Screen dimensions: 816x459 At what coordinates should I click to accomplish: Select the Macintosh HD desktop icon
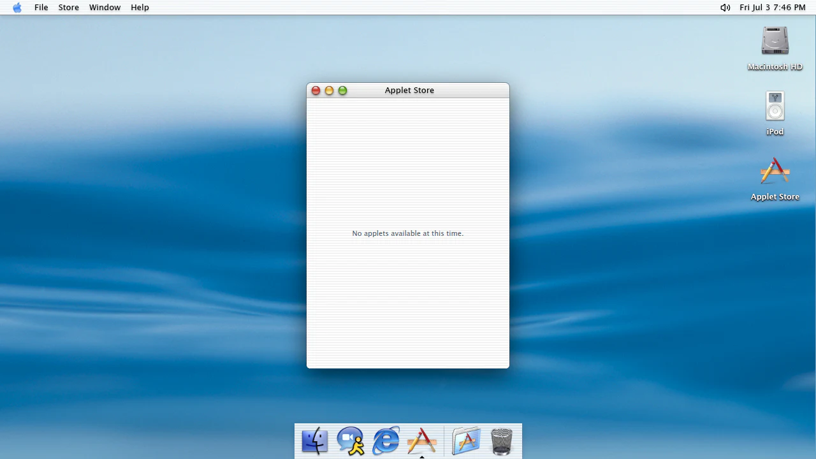click(x=775, y=48)
